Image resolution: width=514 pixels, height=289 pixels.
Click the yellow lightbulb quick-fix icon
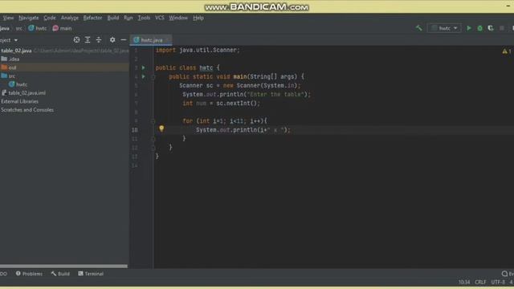tap(161, 128)
